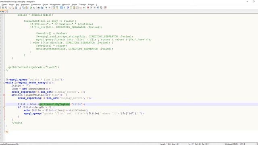Open Find with the binoculars icon
The width and height of the screenshot is (258, 145).
coord(39,8)
